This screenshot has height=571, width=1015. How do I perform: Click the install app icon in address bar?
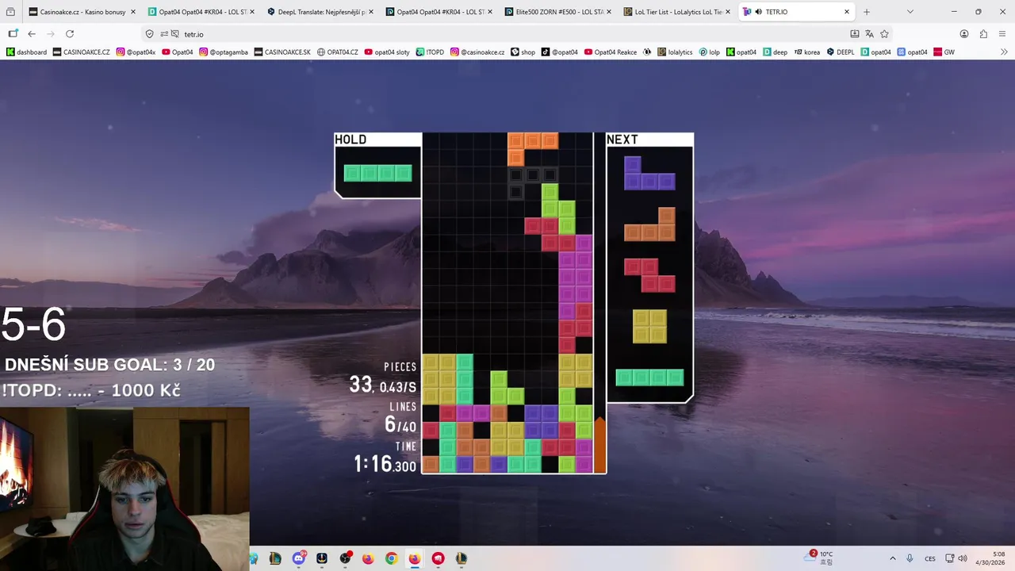(x=854, y=34)
